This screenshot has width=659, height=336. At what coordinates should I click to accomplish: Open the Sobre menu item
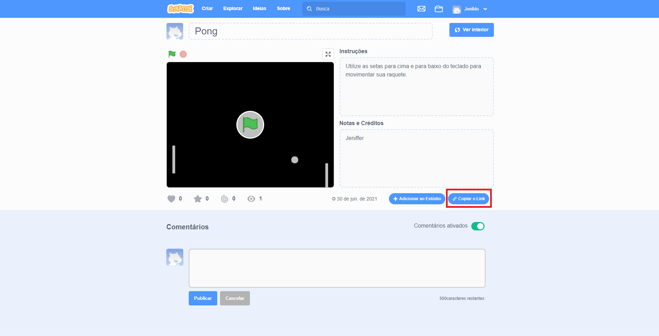tap(283, 9)
